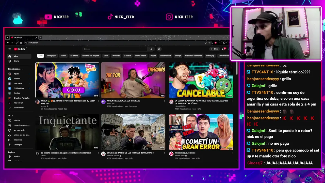Expand the Tú section header
325x183 pixels.
pos(10,116)
